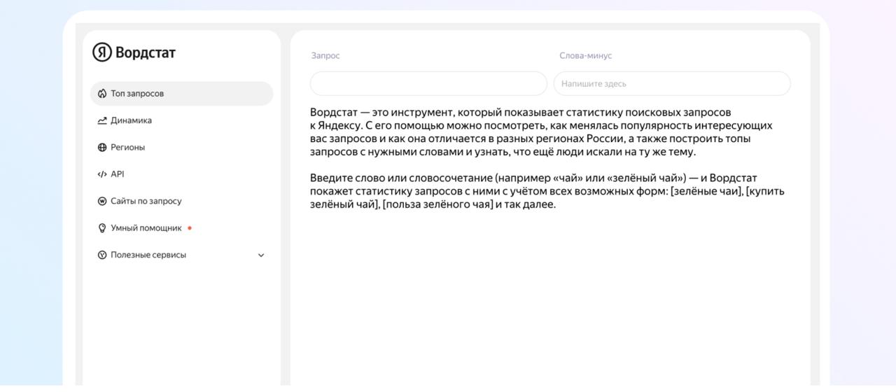Click the icon beside Полезные сервисы

(102, 255)
